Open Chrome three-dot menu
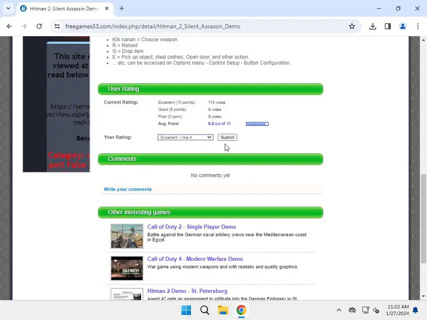 (x=418, y=26)
